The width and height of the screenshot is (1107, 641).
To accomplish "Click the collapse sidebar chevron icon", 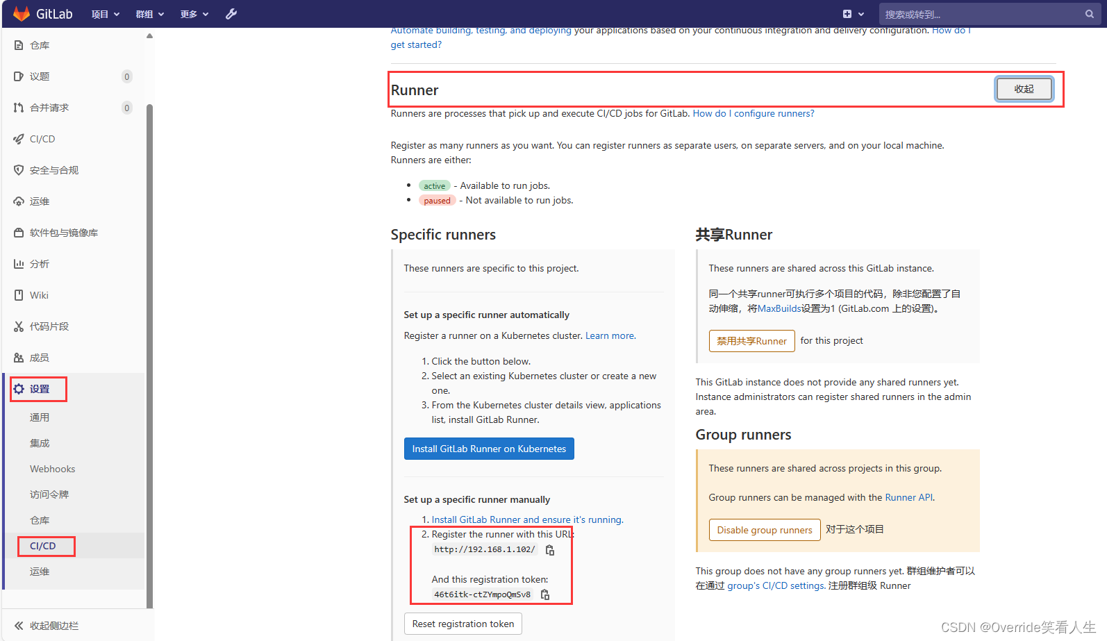I will point(19,626).
